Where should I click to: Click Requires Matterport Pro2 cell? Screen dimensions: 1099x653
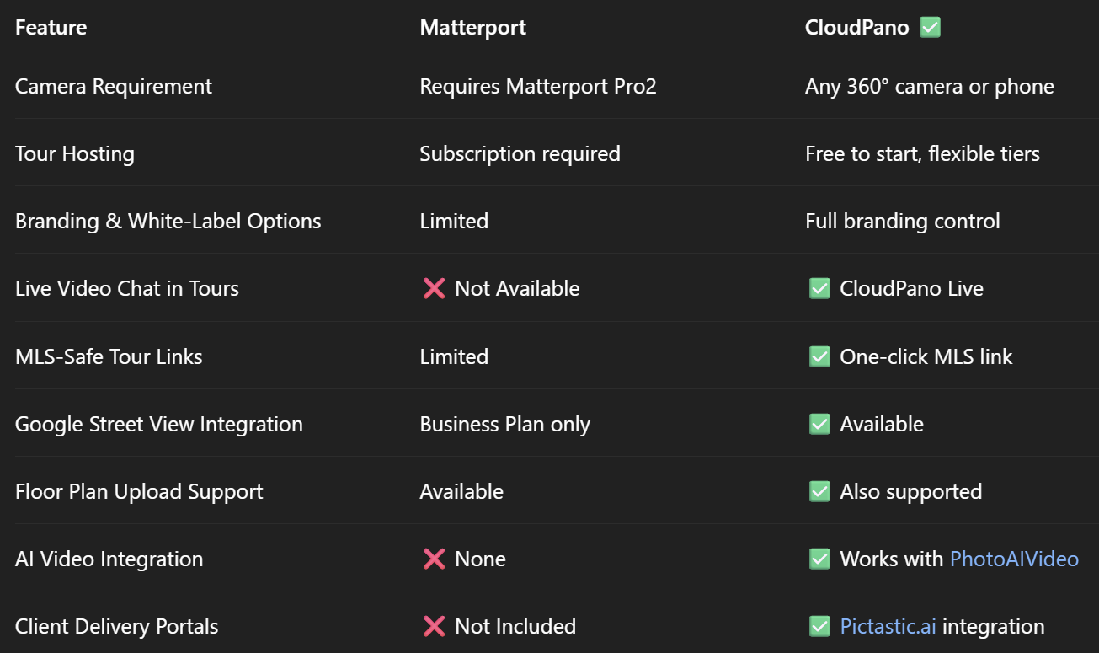(x=538, y=86)
